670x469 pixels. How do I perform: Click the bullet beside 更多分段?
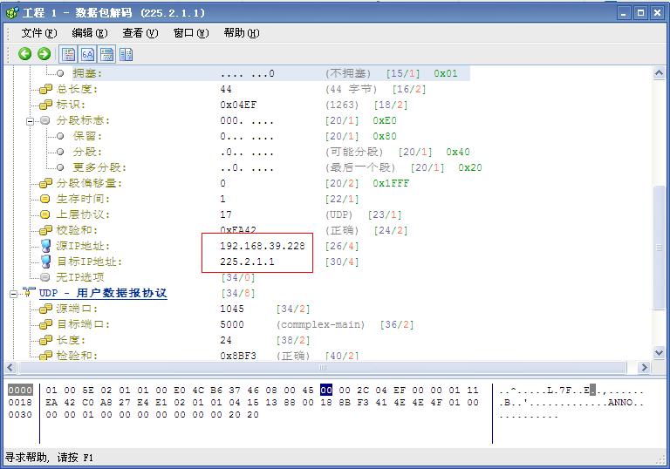[x=60, y=167]
